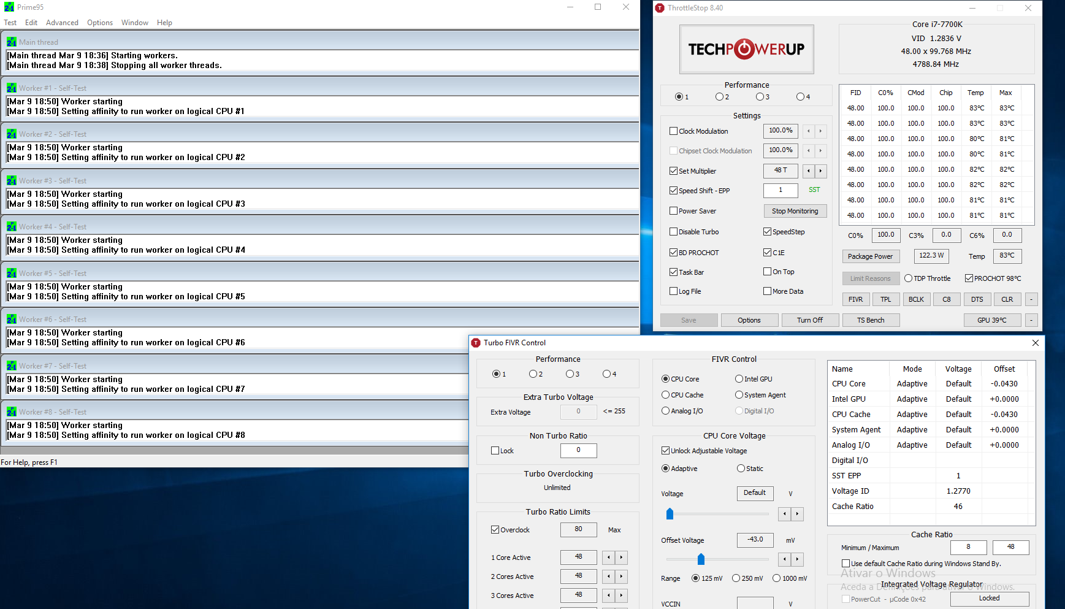Decrease Clock Modulation with left arrow

coord(809,131)
